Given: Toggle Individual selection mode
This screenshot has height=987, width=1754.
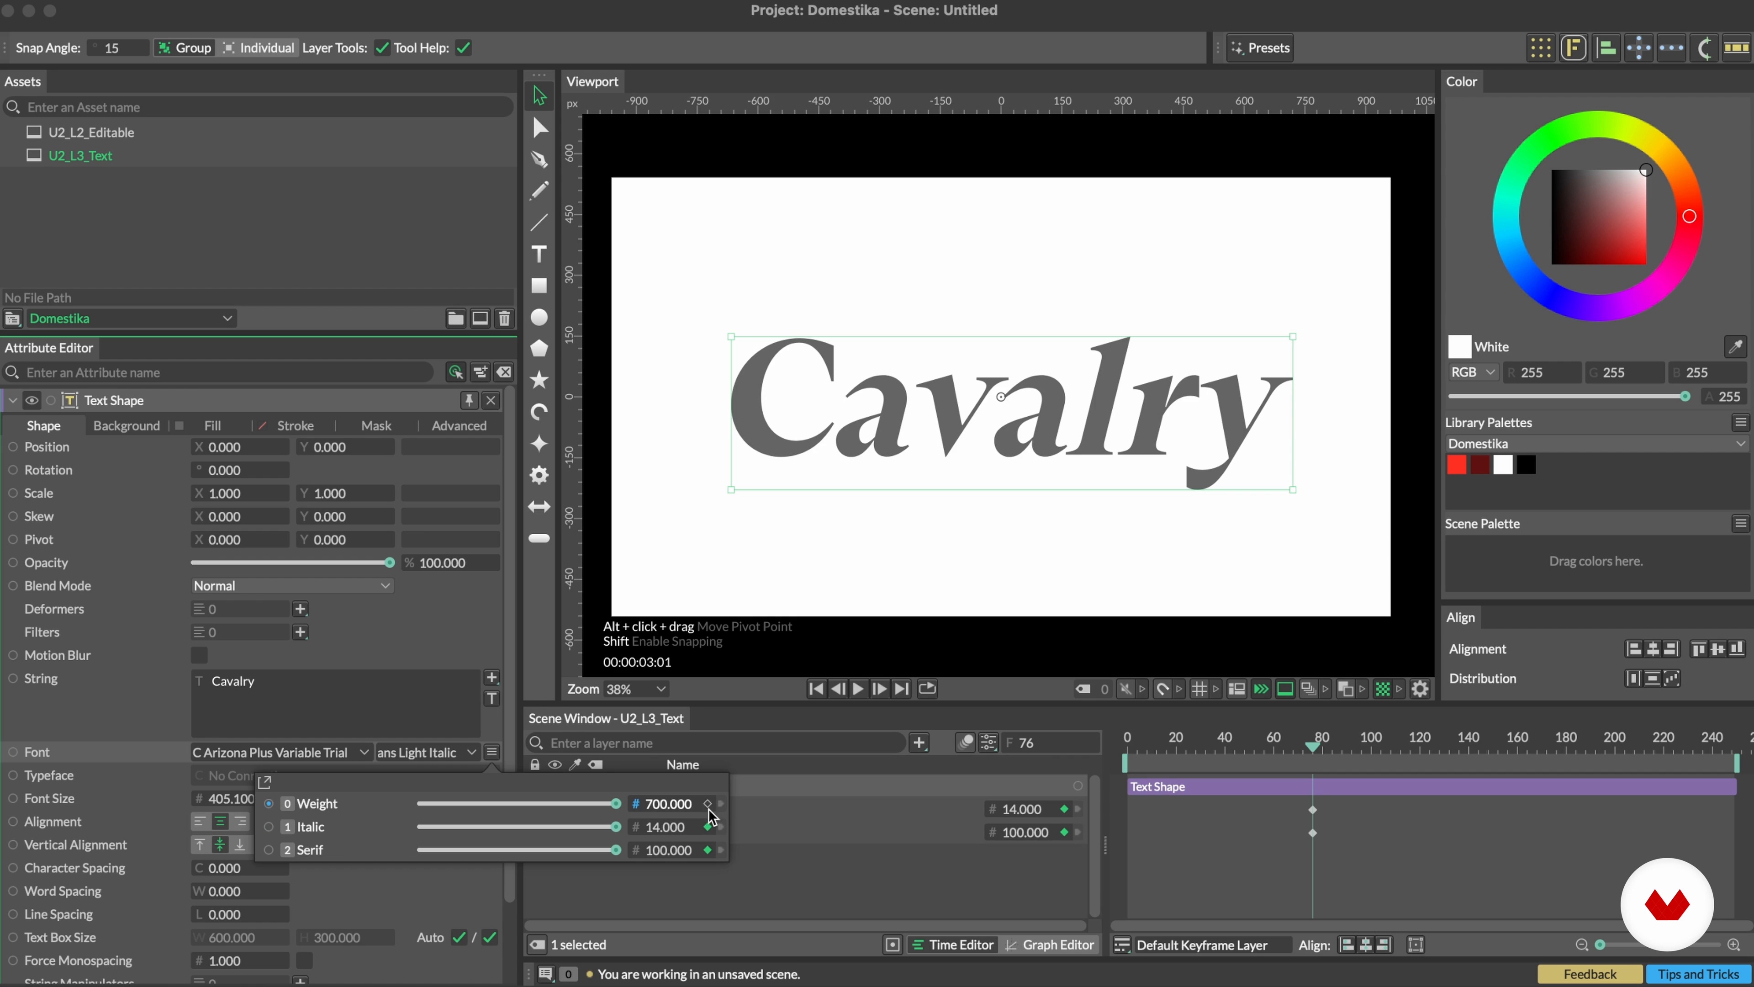Looking at the screenshot, I should (x=259, y=48).
